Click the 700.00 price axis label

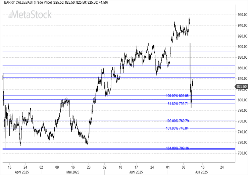pos(243,153)
